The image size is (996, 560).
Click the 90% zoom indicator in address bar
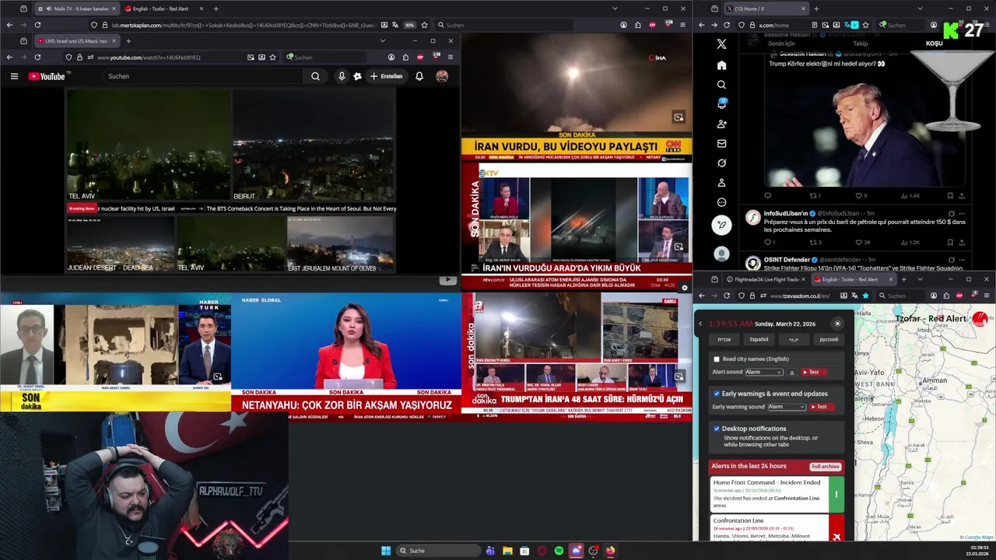point(409,25)
